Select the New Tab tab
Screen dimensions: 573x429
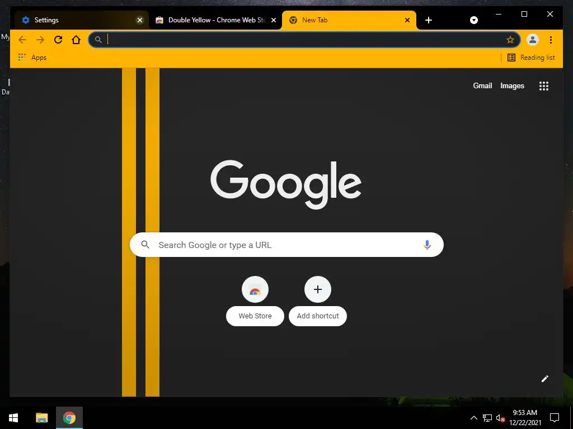(x=349, y=20)
